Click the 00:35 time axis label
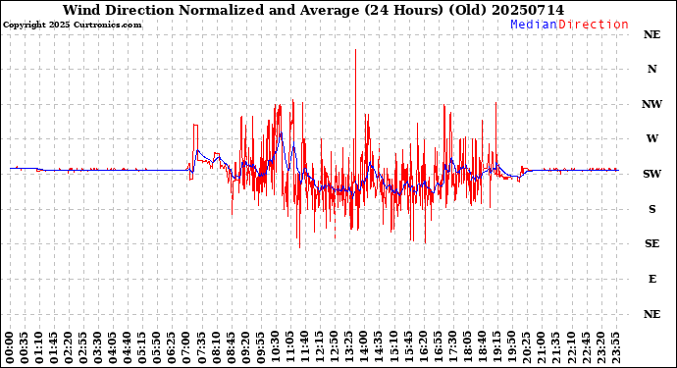The image size is (677, 368). [25, 347]
